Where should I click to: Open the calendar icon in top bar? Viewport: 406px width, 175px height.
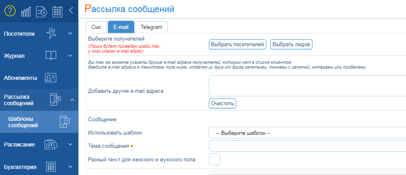pos(57,11)
